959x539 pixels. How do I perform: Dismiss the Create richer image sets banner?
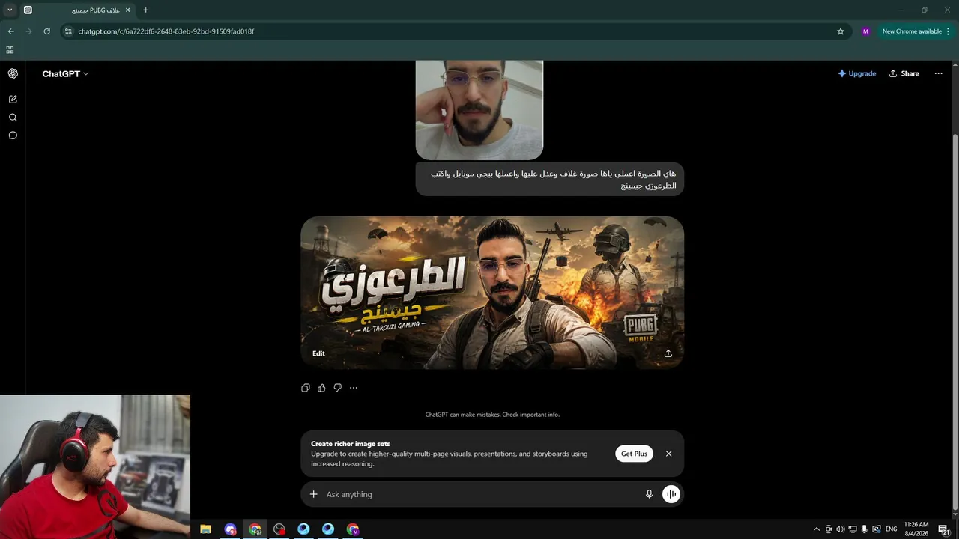669,454
